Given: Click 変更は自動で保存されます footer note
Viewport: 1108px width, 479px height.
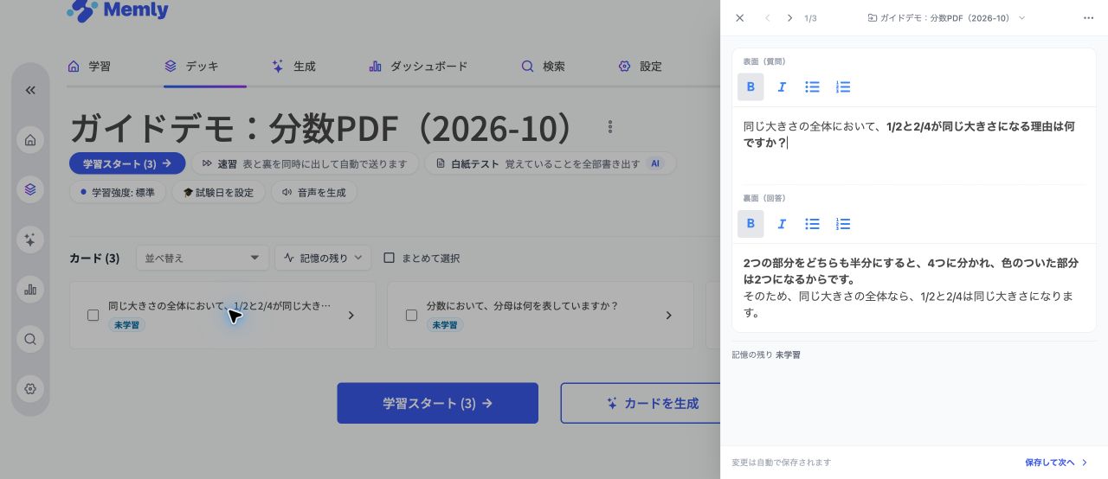Looking at the screenshot, I should click(782, 463).
